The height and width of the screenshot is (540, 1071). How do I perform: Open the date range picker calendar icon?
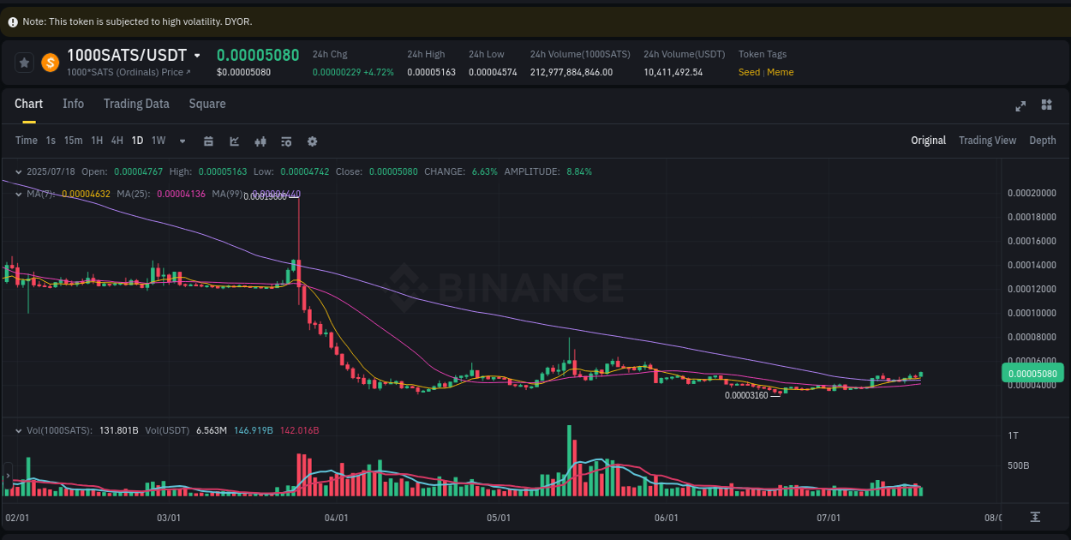coord(208,141)
